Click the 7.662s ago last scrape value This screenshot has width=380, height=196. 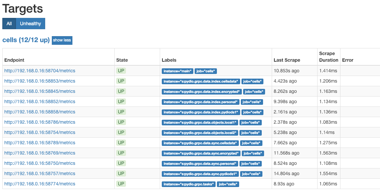click(x=285, y=143)
